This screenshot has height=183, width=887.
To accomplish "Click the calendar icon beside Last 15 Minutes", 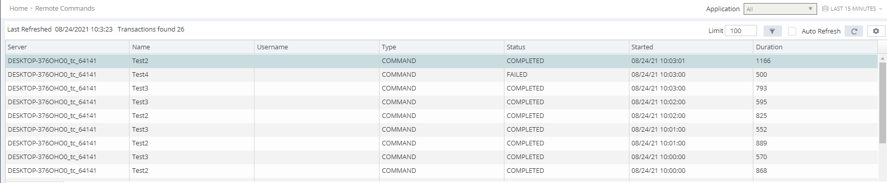I will pos(825,9).
